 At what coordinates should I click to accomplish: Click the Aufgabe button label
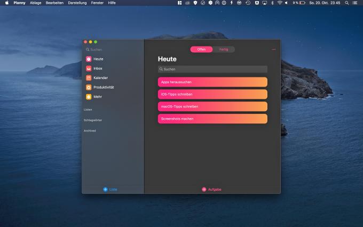click(x=215, y=190)
